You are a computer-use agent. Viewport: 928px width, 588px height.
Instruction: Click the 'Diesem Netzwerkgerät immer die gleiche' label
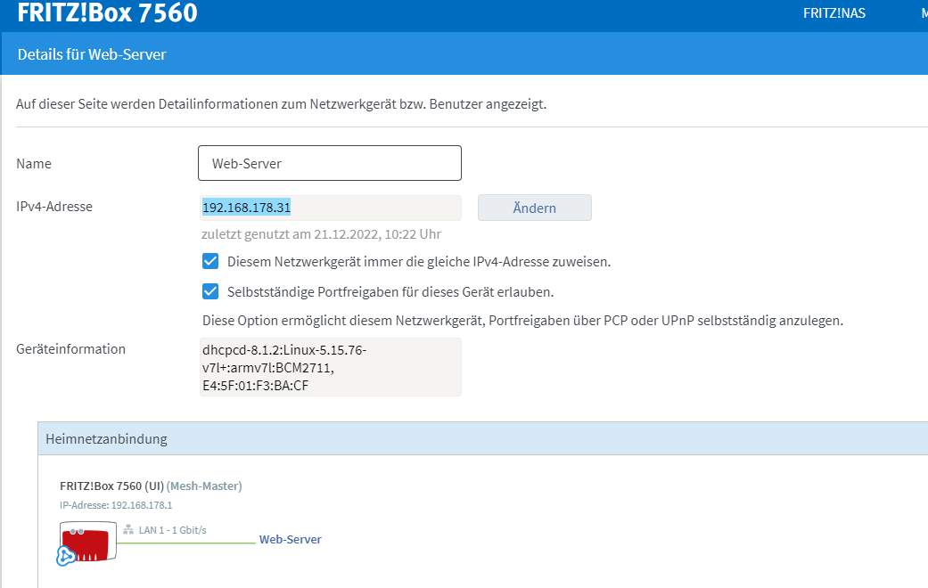click(x=419, y=261)
